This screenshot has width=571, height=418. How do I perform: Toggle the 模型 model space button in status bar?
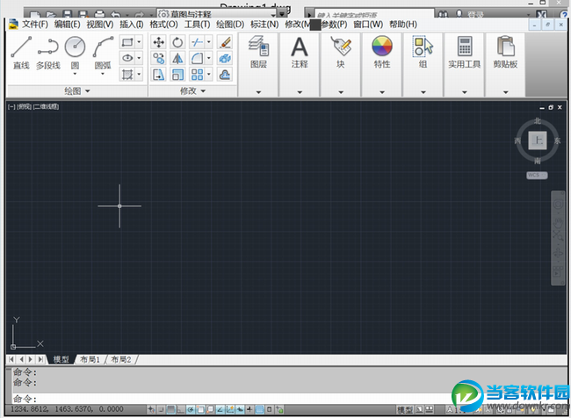405,410
